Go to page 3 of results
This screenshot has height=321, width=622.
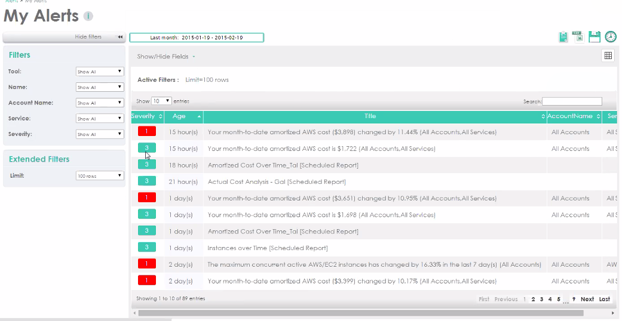[x=541, y=299]
